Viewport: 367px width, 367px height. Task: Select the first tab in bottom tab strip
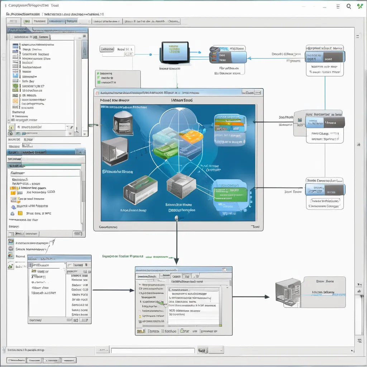pos(16,360)
